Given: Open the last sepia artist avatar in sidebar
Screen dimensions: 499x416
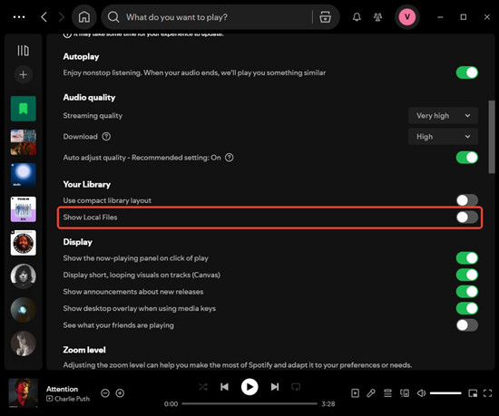Looking at the screenshot, I should tap(24, 343).
